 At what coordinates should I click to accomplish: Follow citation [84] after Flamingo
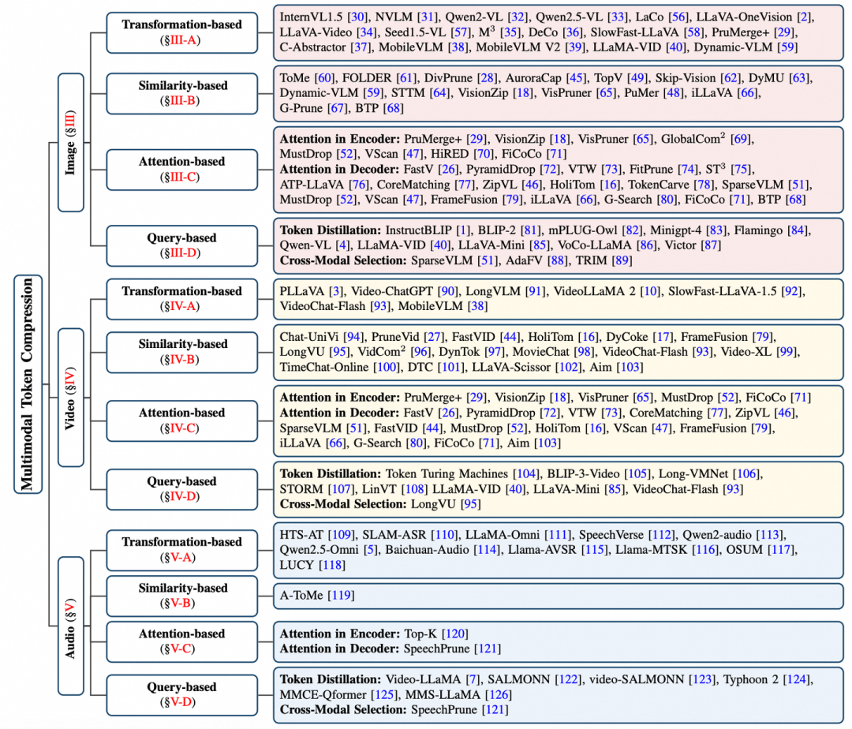point(798,230)
